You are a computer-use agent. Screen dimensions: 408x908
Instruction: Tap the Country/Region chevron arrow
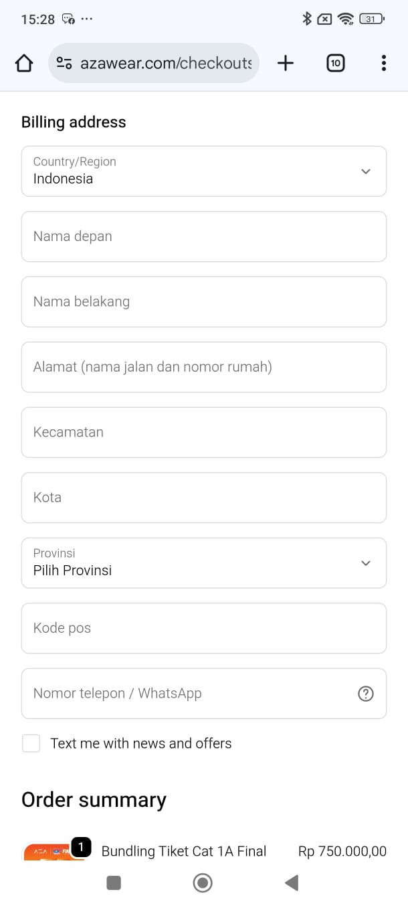[366, 171]
